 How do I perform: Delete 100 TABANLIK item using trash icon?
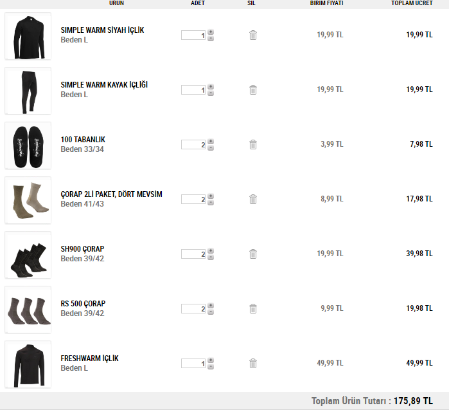pyautogui.click(x=253, y=145)
